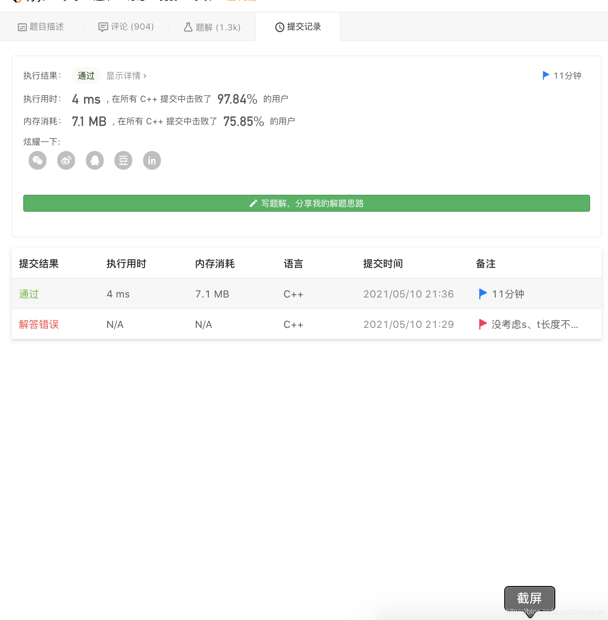Click the speech-bubble icon on 评论 tab
This screenshot has height=620, width=608.
pyautogui.click(x=103, y=27)
